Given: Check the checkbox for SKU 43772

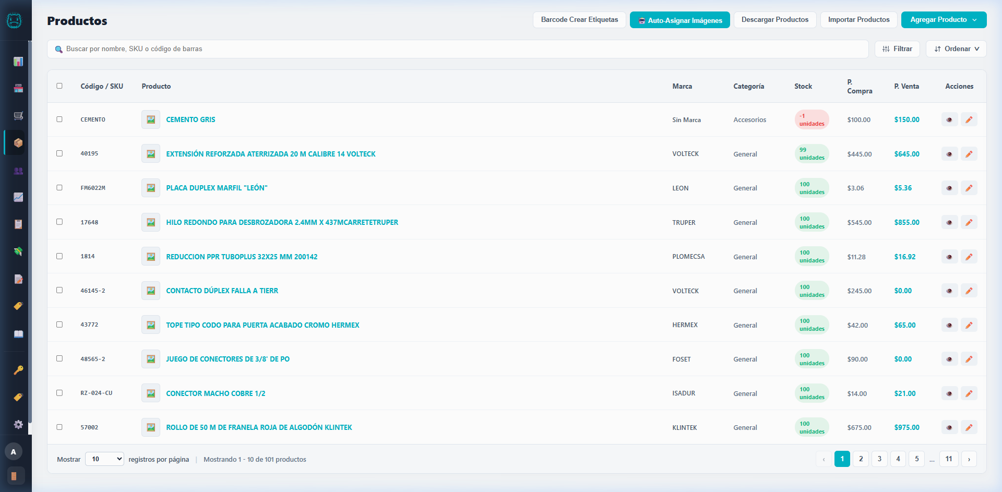Looking at the screenshot, I should 59,325.
